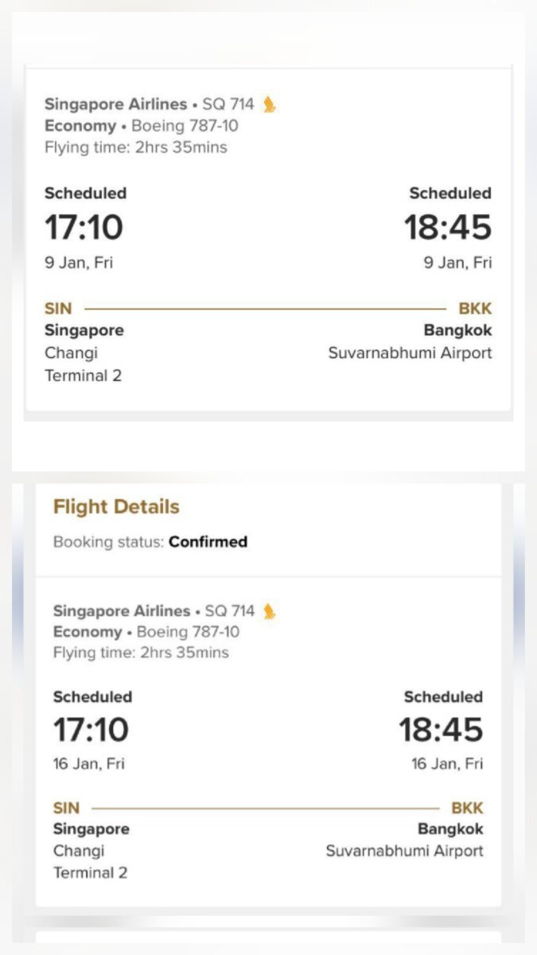Select the Flight Details heading

(116, 507)
